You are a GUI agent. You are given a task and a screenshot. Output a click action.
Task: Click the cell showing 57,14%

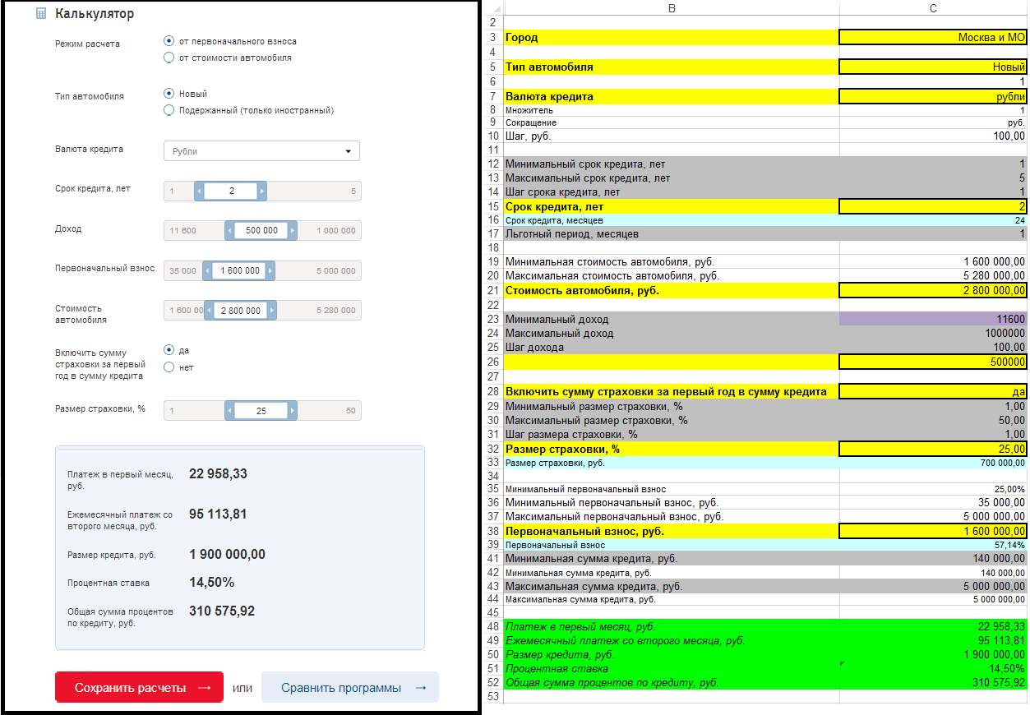933,544
